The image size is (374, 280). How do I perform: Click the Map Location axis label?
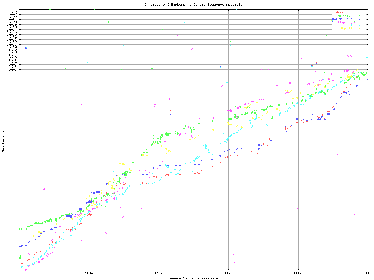[x=4, y=140]
